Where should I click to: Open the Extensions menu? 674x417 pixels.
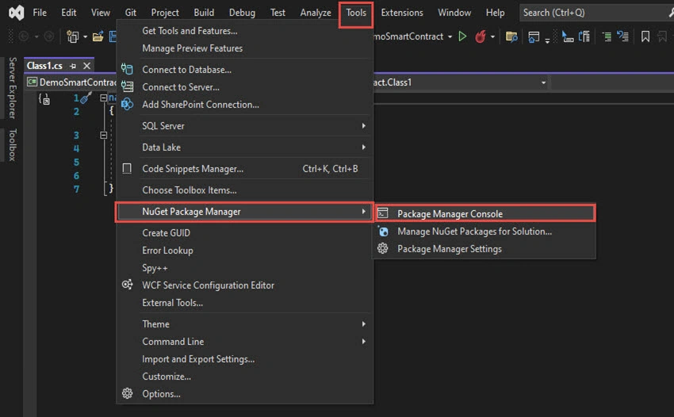(402, 13)
